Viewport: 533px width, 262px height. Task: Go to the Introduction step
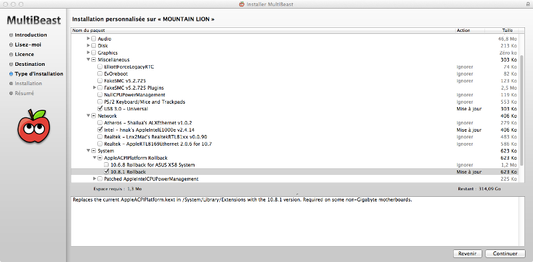[31, 35]
